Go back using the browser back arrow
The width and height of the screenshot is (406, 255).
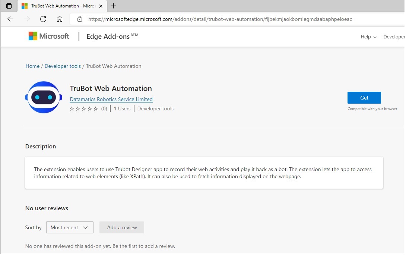pos(10,19)
